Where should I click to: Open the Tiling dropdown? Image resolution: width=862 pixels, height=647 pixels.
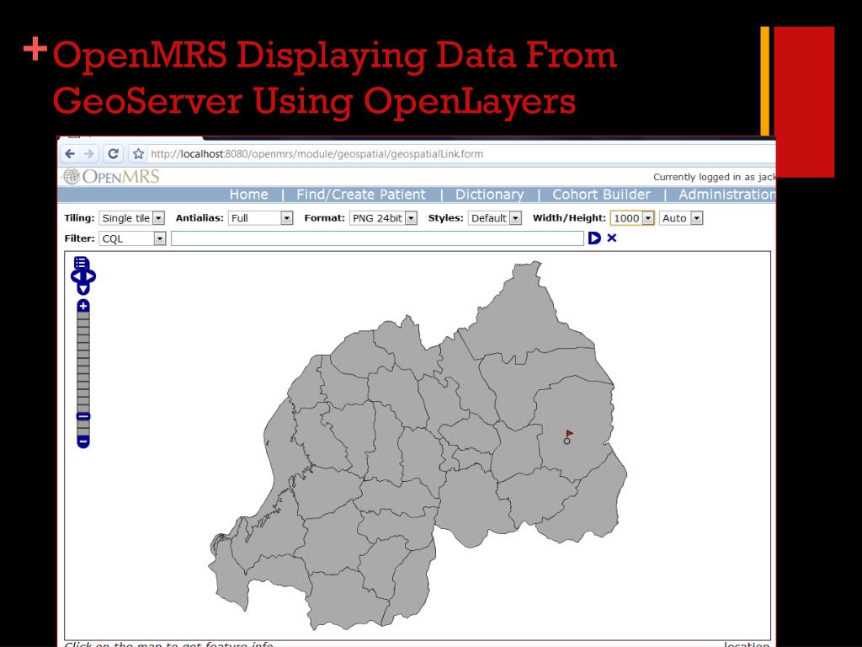(132, 218)
